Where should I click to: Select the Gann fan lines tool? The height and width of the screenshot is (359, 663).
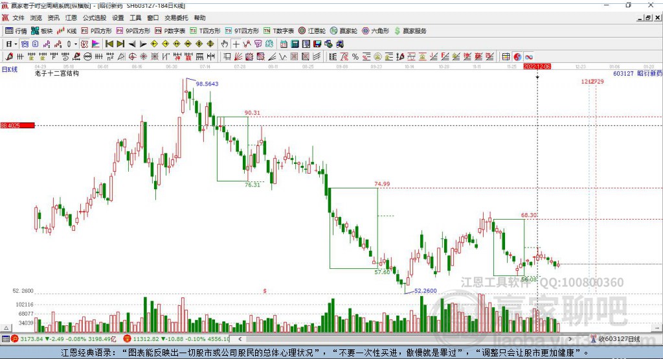[238, 57]
